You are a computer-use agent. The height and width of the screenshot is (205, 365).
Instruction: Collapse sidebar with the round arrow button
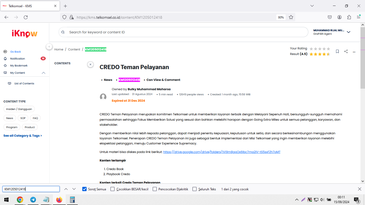pyautogui.click(x=49, y=46)
